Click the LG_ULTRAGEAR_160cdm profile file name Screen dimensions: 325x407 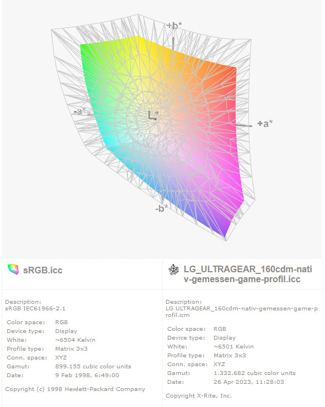[248, 274]
